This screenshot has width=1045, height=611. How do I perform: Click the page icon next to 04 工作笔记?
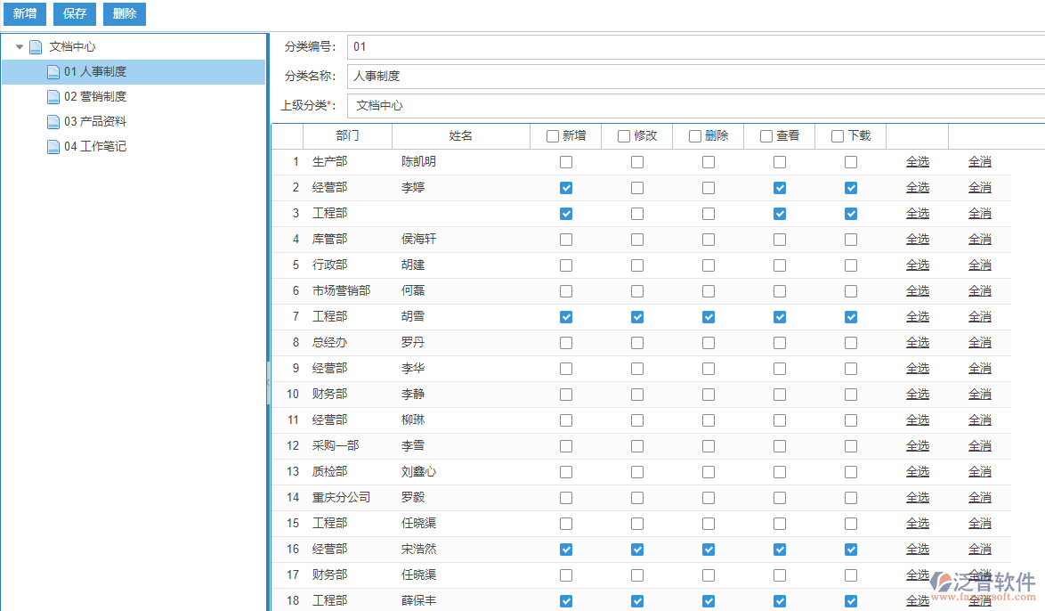tap(53, 146)
